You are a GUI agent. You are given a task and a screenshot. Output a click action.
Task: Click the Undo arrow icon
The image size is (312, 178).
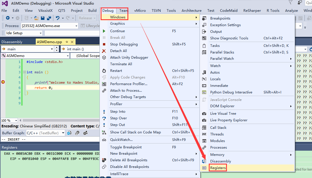tap(58, 18)
